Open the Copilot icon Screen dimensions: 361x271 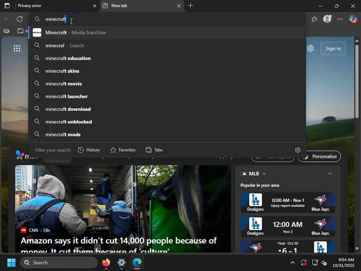point(353,19)
